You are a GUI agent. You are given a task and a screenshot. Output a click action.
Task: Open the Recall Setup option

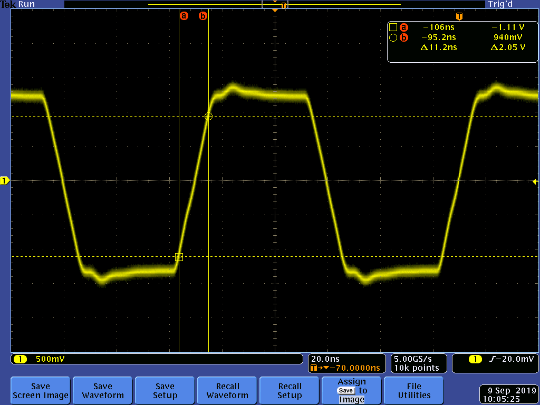point(290,391)
